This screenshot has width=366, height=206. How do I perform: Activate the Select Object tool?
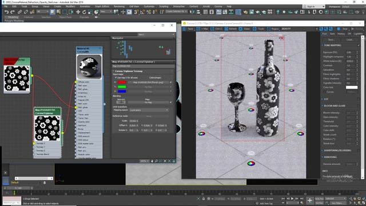[x=52, y=12]
